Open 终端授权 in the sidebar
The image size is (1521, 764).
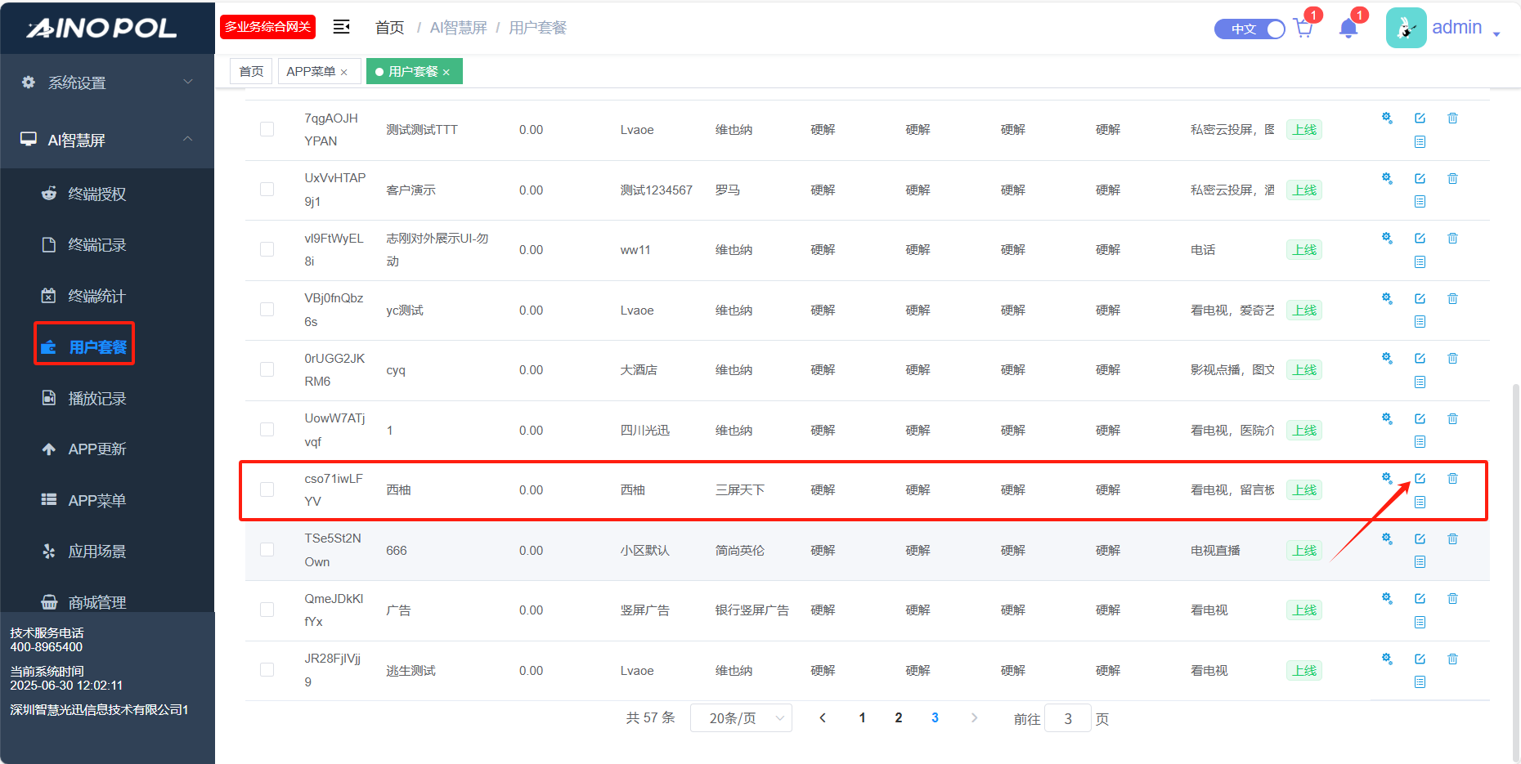coord(96,194)
